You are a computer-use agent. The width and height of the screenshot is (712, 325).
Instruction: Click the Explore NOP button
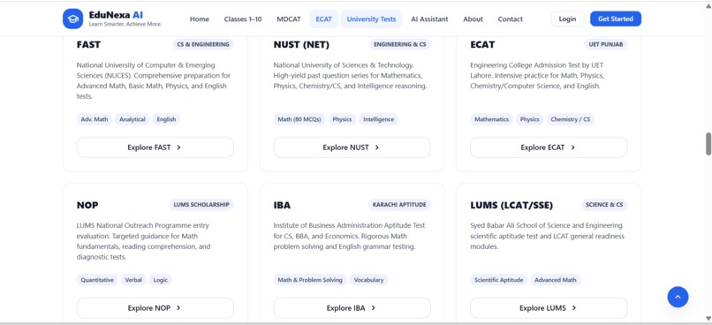tap(155, 307)
